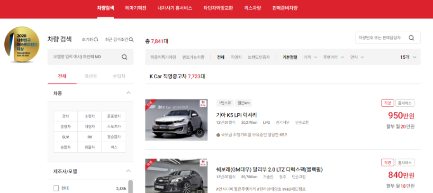The width and height of the screenshot is (433, 193).
Task: Open the silver 기아 K5 thumbnail
Action: [x=176, y=119]
